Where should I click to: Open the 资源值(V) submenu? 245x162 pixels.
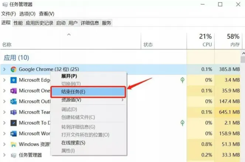point(89,99)
